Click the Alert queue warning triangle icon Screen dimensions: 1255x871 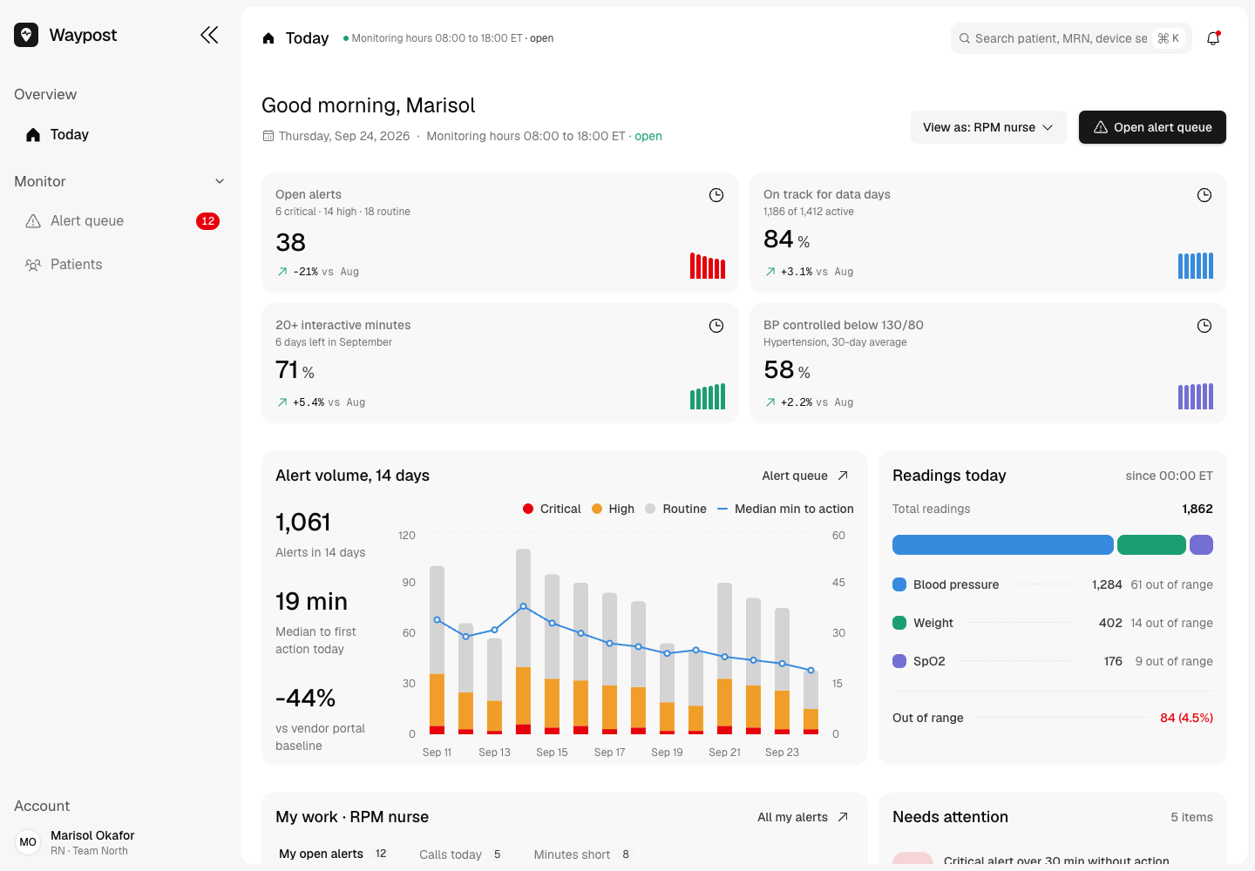(x=33, y=221)
